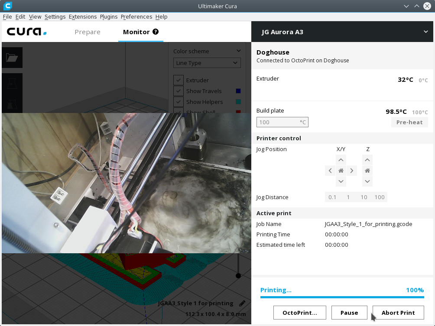Click the Pre-heat button
The image size is (435, 326).
[409, 122]
